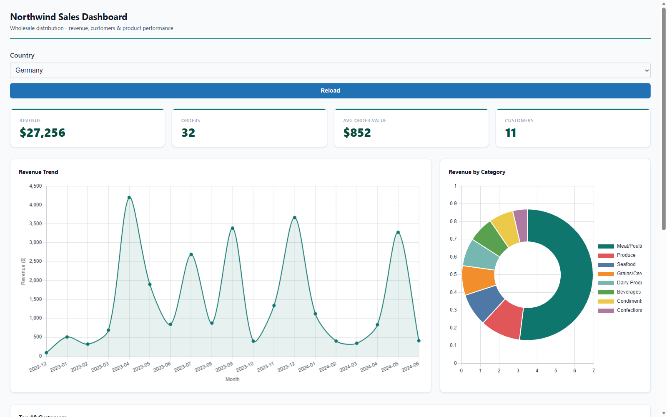Click the 2023-04 peak data point
The height and width of the screenshot is (417, 667).
pyautogui.click(x=129, y=198)
